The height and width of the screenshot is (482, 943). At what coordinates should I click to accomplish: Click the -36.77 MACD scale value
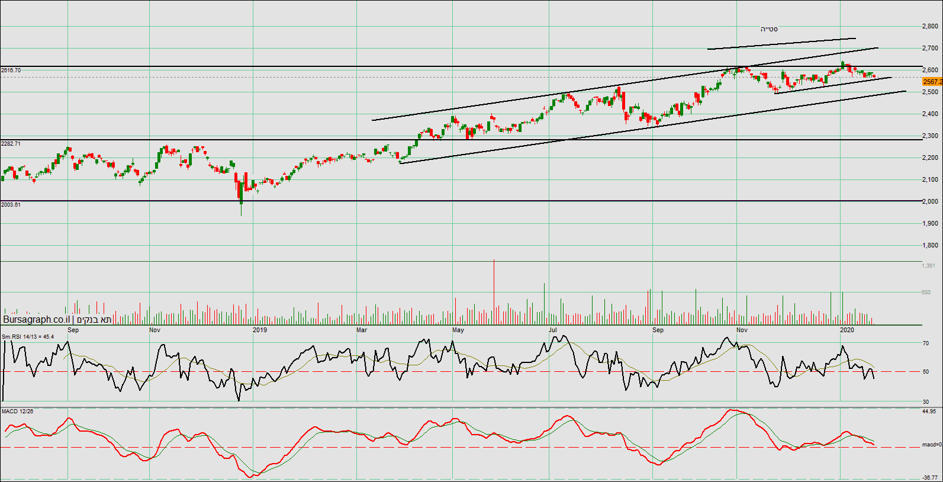[929, 477]
